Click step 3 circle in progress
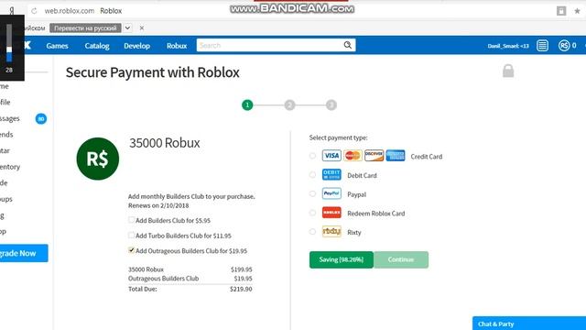This screenshot has height=330, width=586. tap(331, 105)
